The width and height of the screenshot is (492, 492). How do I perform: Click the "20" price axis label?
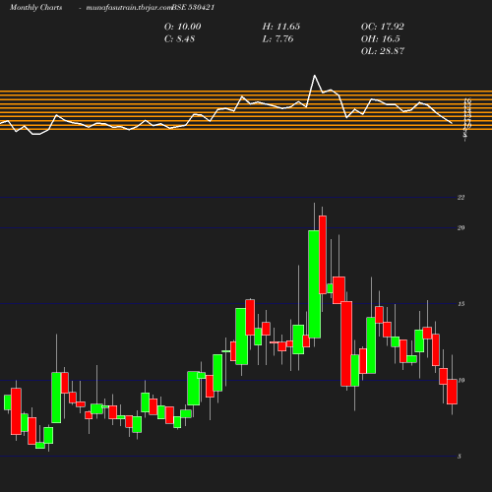coord(461,227)
